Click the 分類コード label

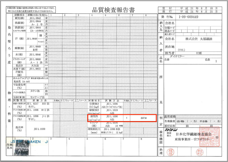tap(170, 28)
